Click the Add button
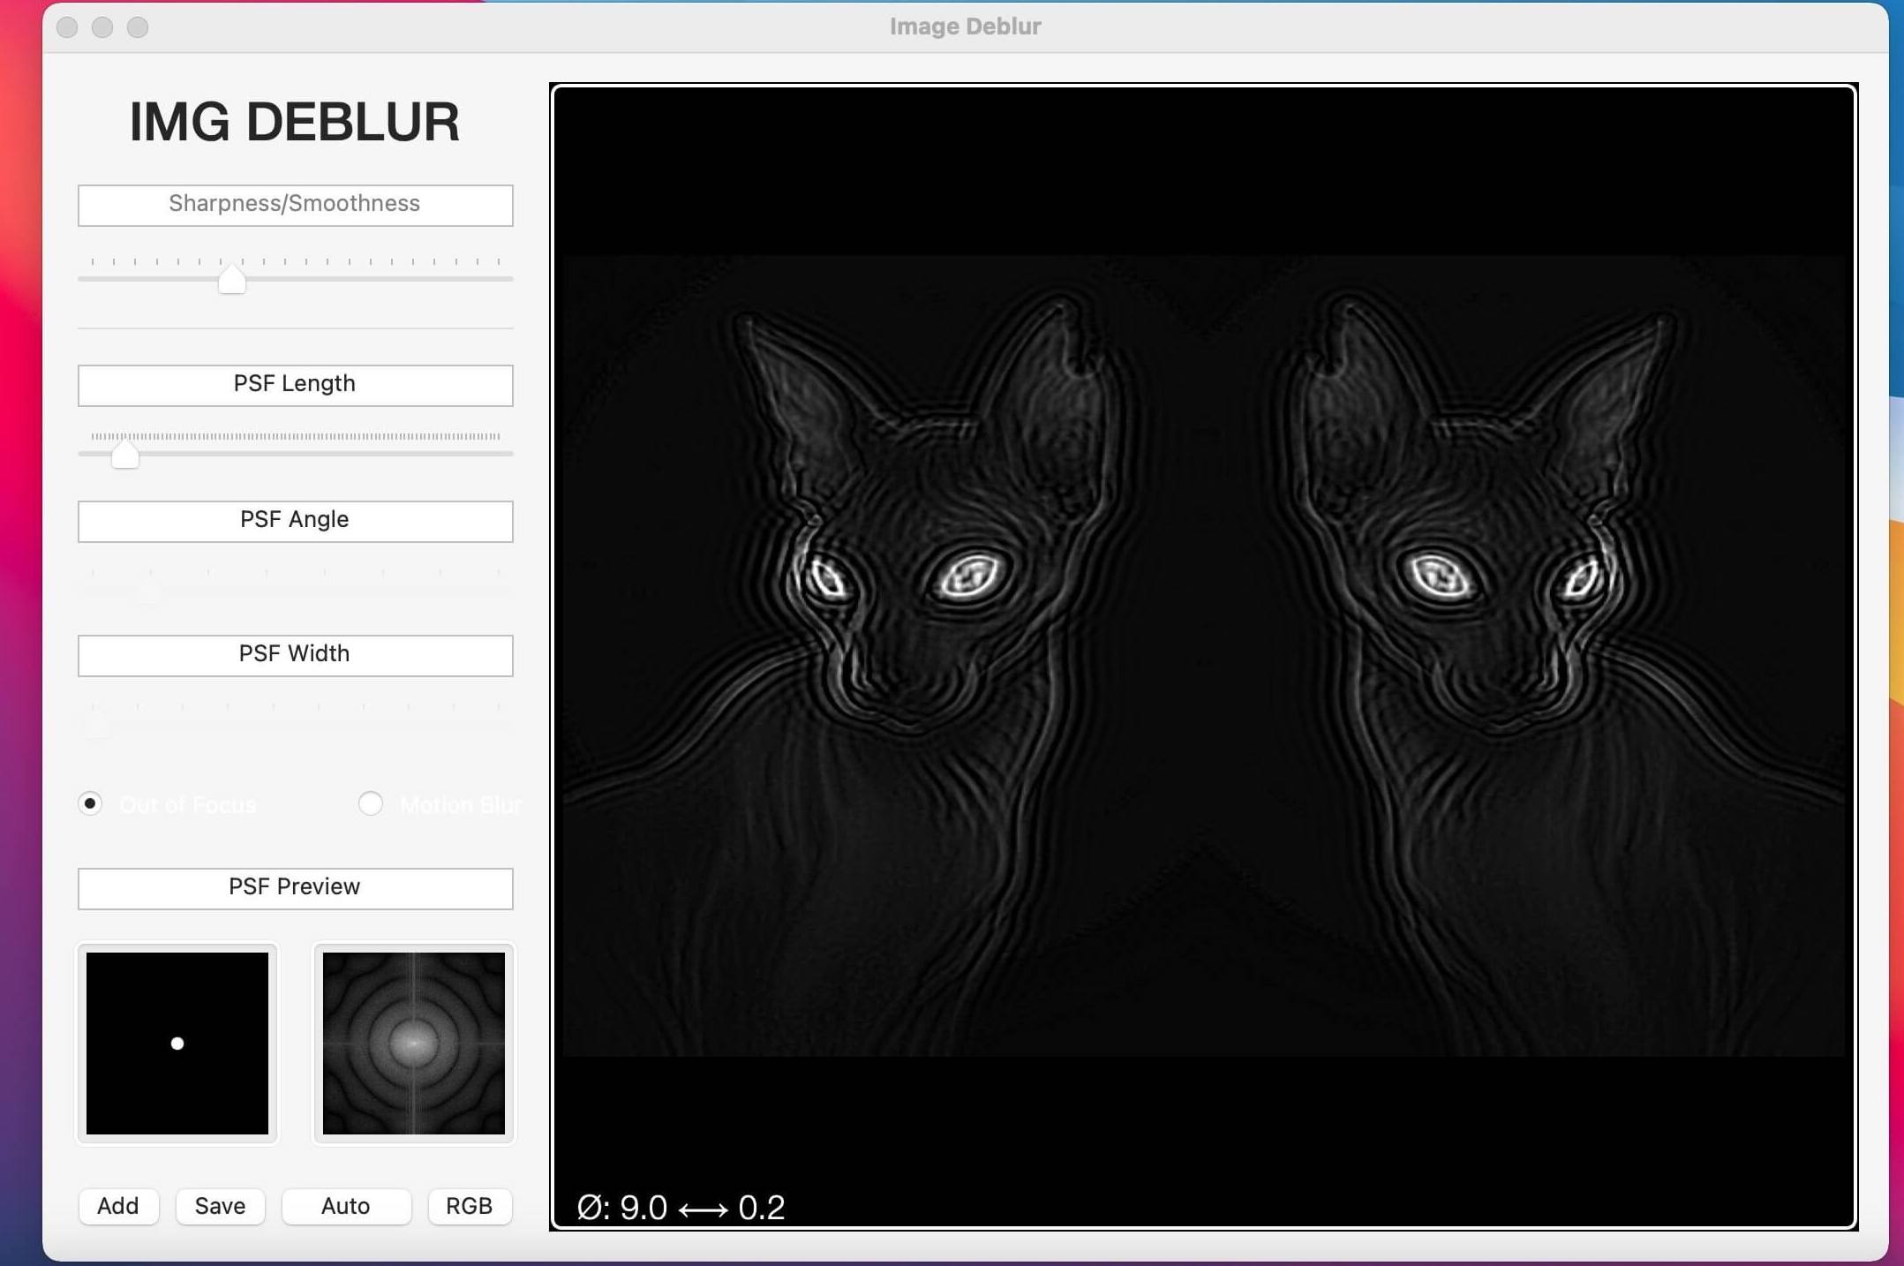The image size is (1904, 1266). point(118,1206)
